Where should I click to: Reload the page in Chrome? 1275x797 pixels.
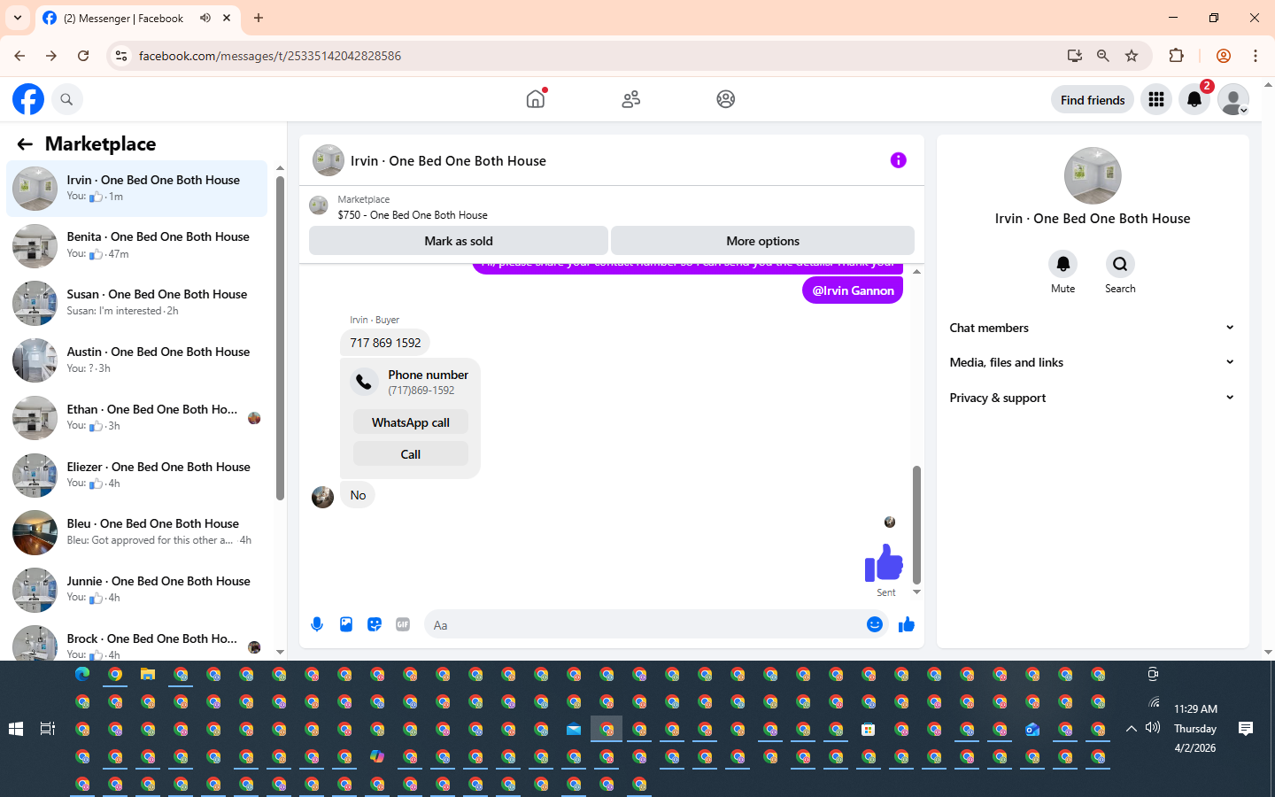pyautogui.click(x=83, y=56)
